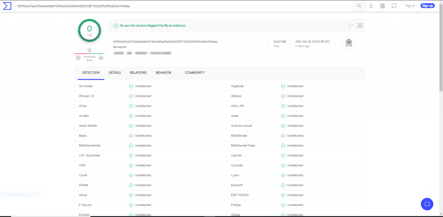Click the Avira (no cloud) vendor name
The height and width of the screenshot is (217, 443).
point(241,125)
